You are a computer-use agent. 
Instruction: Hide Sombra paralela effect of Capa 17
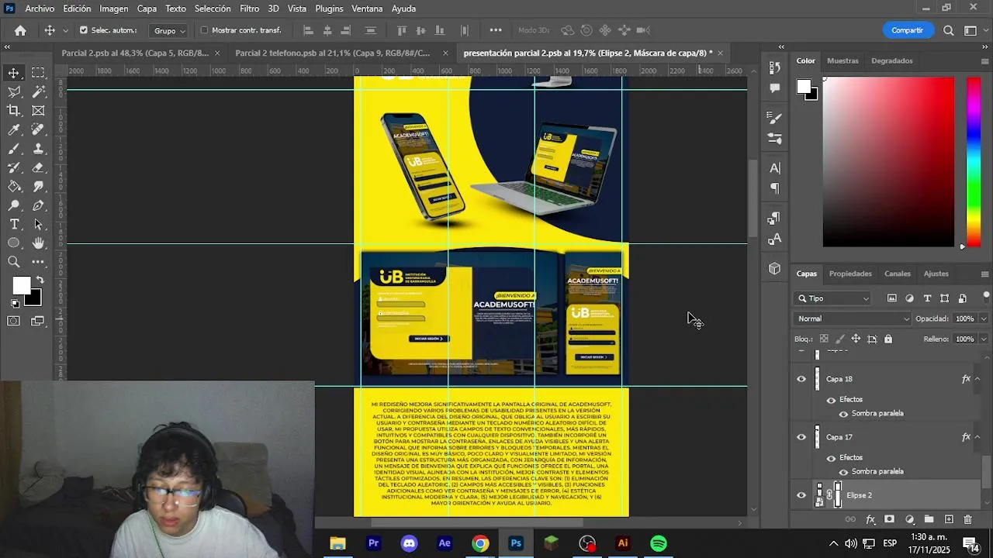843,472
